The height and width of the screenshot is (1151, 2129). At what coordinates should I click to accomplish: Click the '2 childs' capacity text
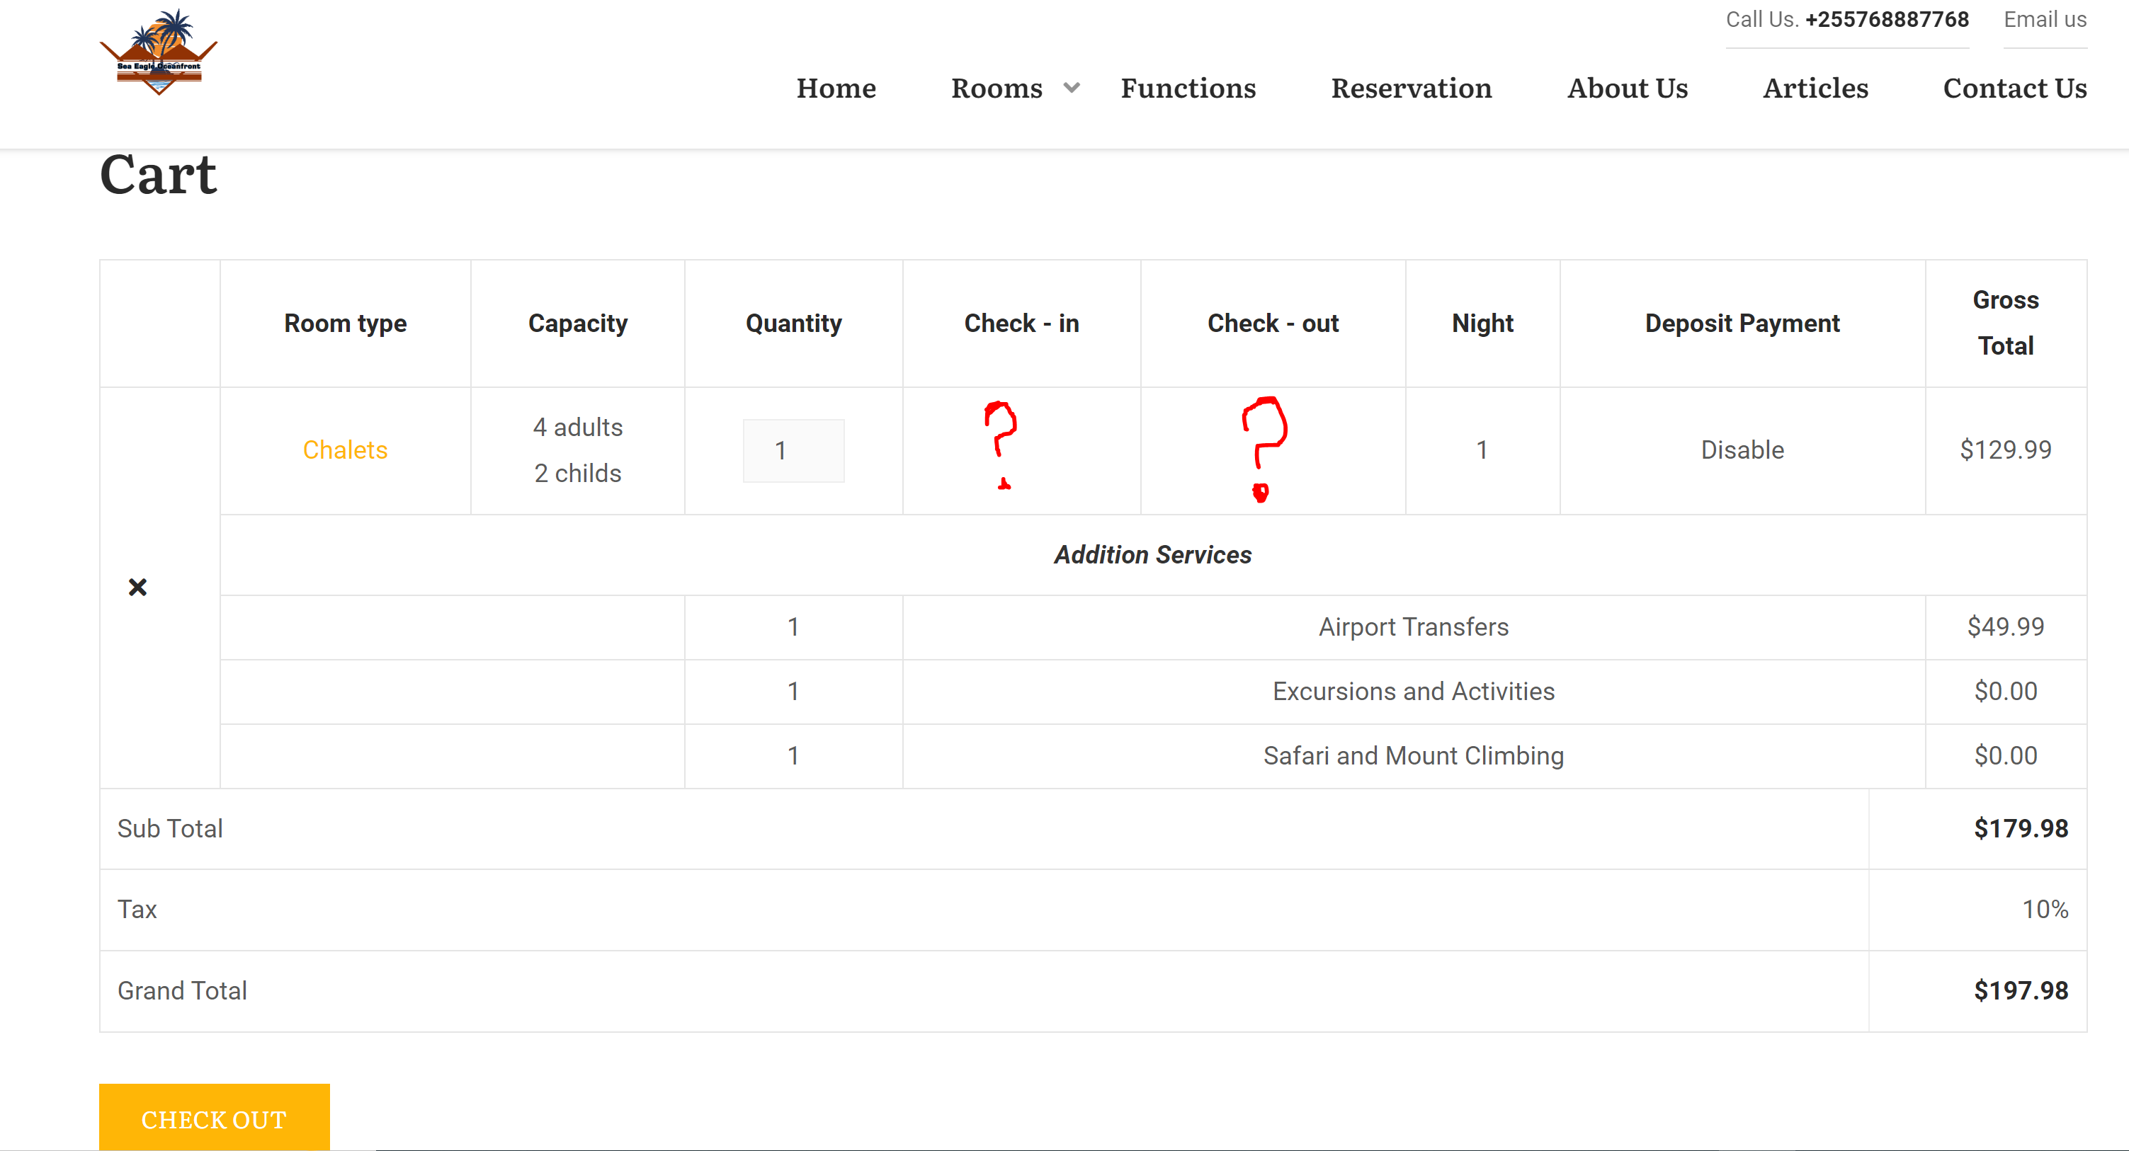[578, 474]
